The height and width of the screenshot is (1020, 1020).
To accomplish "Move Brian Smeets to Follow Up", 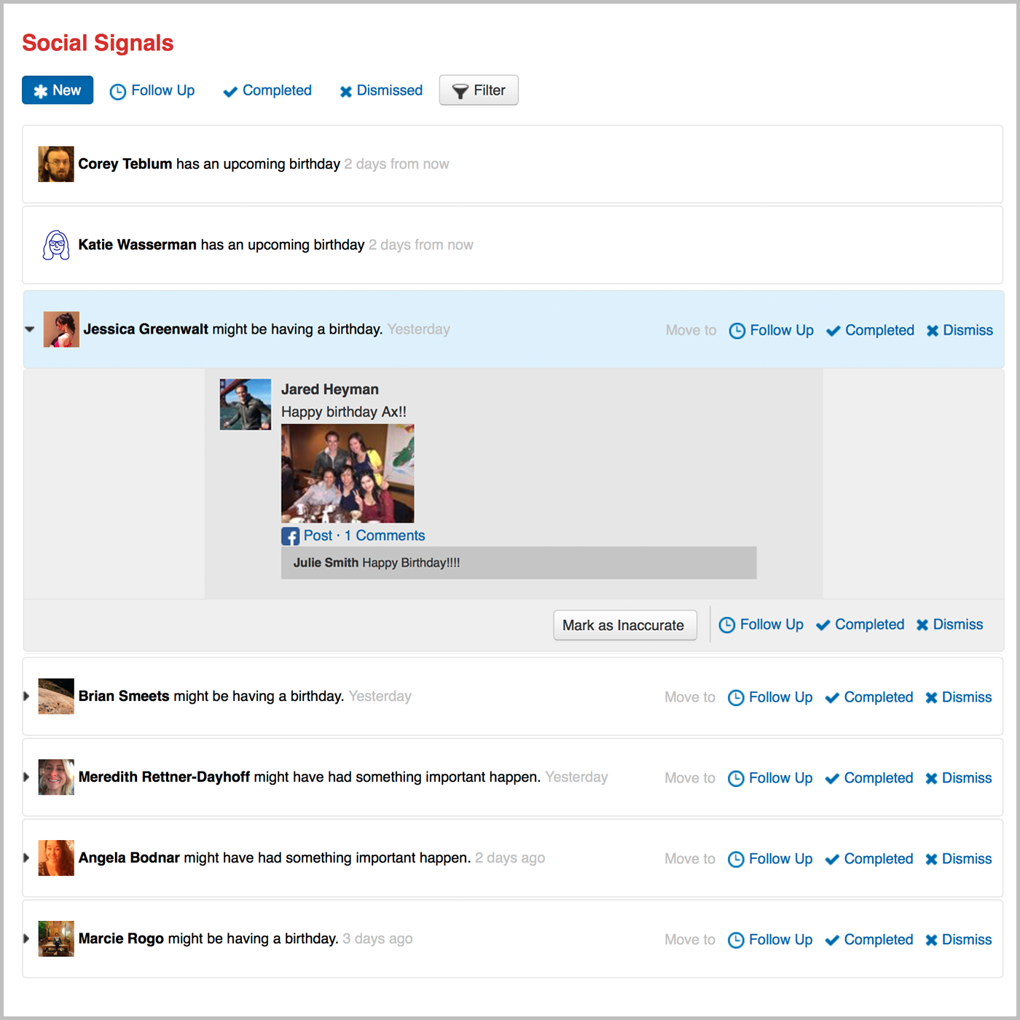I will point(770,697).
